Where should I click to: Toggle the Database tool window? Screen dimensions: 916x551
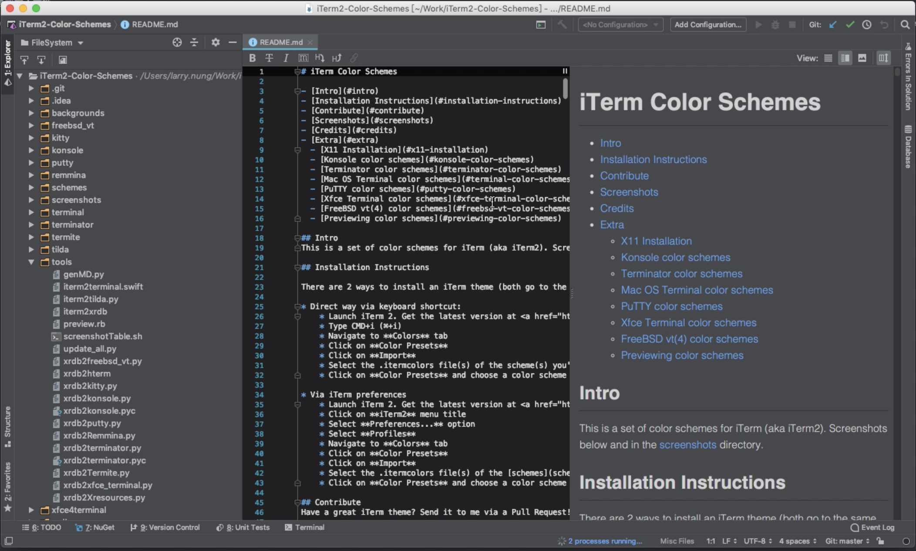pos(908,147)
